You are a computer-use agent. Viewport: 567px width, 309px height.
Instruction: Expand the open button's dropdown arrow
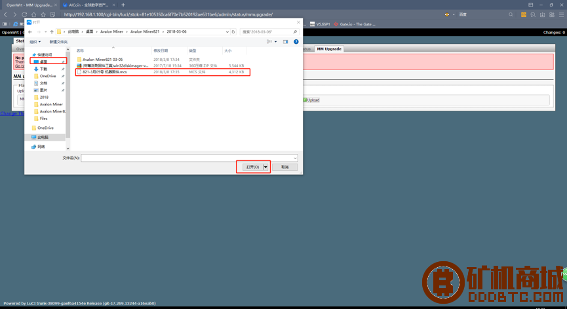pyautogui.click(x=265, y=167)
